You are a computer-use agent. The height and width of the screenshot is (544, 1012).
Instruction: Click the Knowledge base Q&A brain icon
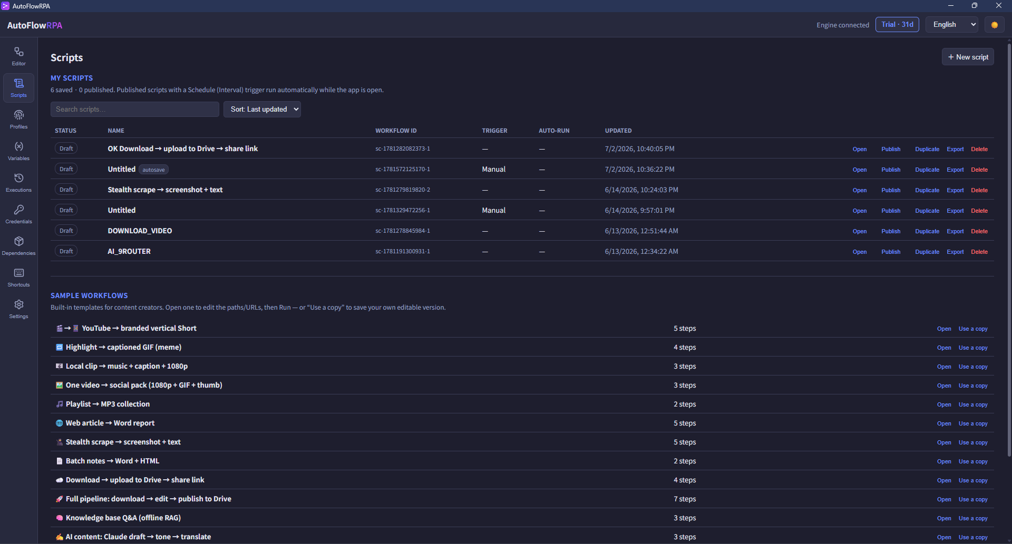click(60, 518)
